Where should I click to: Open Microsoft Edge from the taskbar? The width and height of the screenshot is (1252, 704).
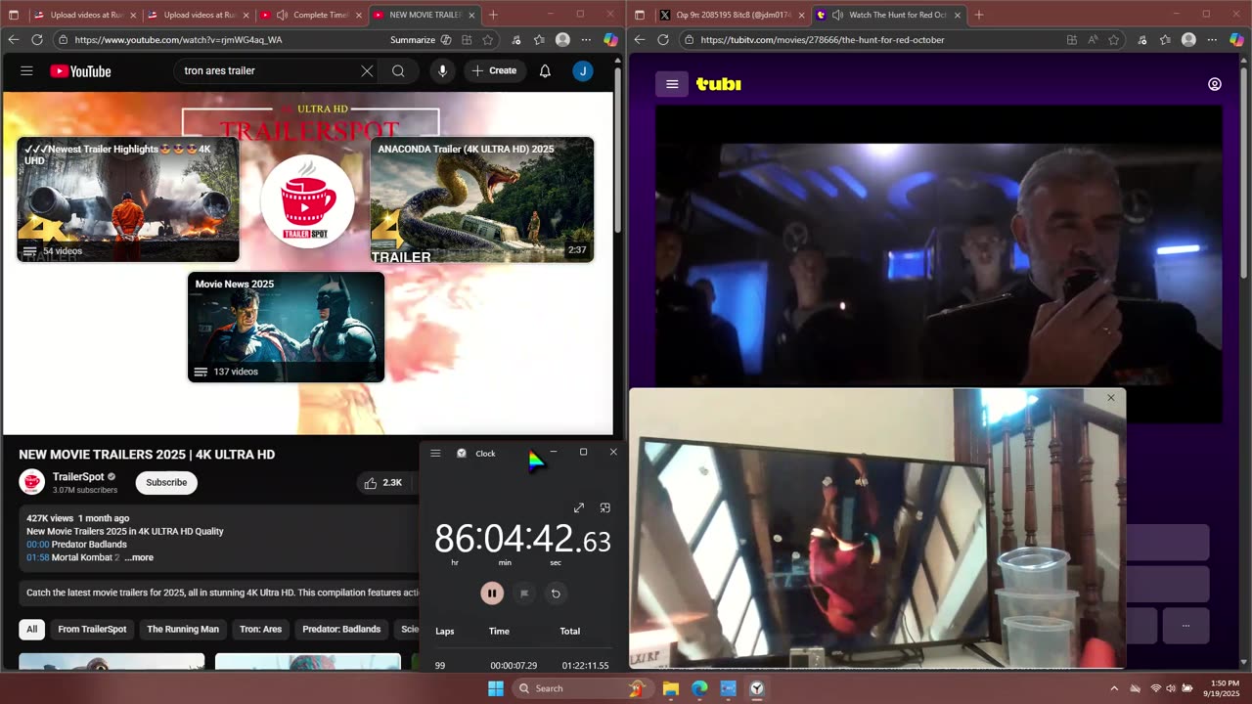click(x=699, y=688)
